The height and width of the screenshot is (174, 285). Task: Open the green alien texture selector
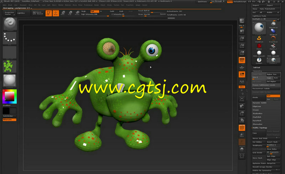(10, 67)
